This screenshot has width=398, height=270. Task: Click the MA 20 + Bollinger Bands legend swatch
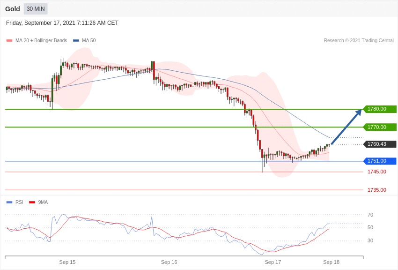point(9,40)
